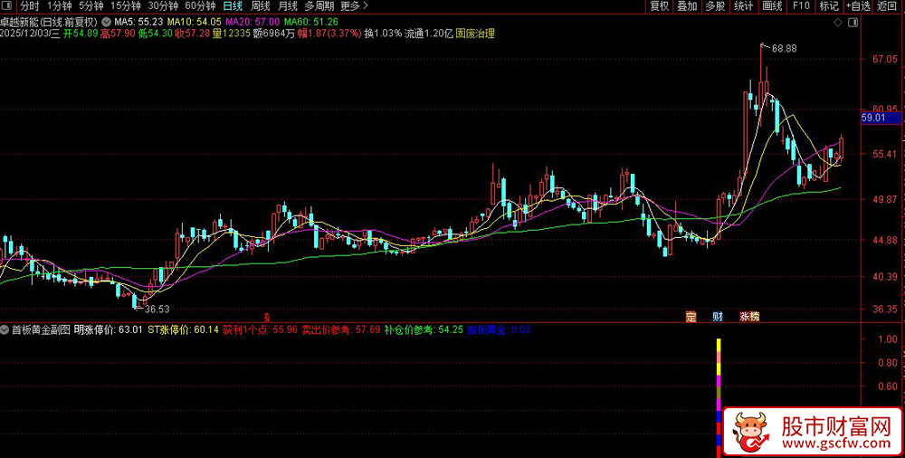Click the orange 定 marker icon
905x458 pixels.
click(691, 316)
